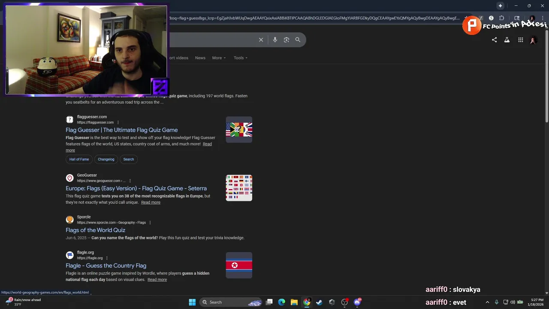549x309 pixels.
Task: Start voice search with microphone icon
Action: 275,39
